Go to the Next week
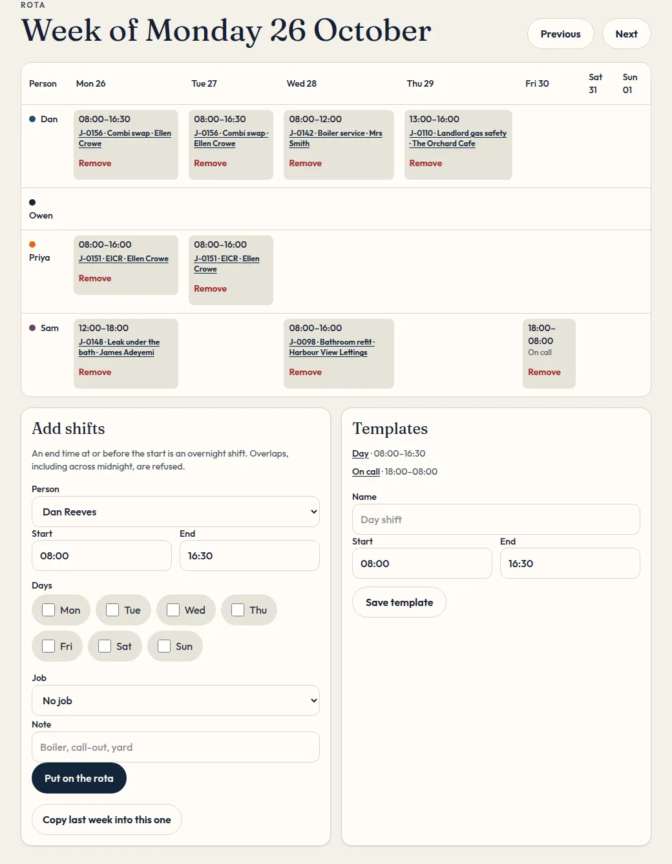This screenshot has width=672, height=864. [x=627, y=34]
